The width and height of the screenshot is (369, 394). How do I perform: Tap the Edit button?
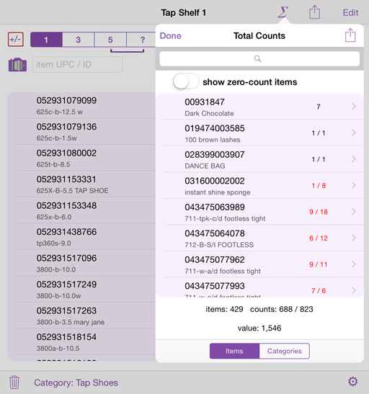tap(350, 12)
